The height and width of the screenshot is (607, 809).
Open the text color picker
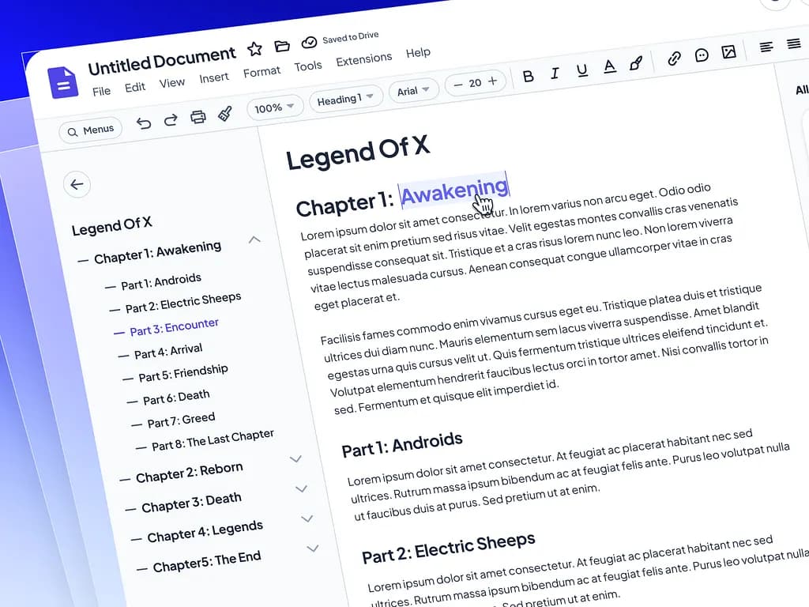coord(608,67)
